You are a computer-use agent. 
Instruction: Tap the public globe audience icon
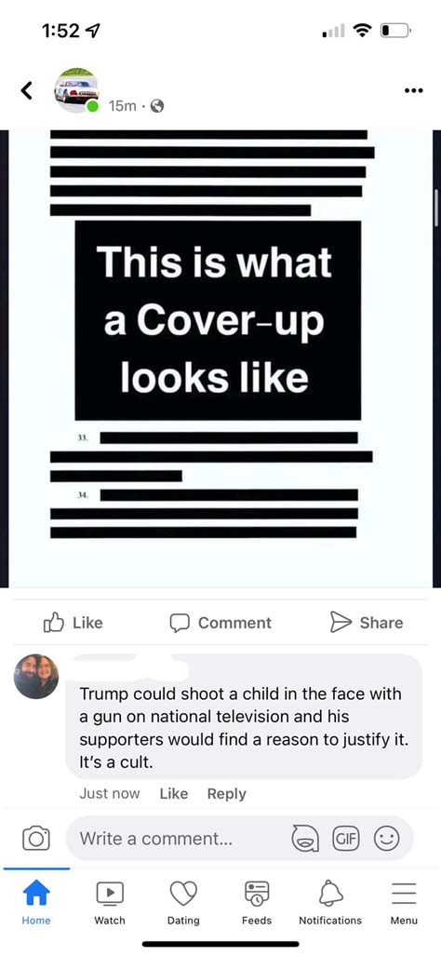pyautogui.click(x=157, y=106)
